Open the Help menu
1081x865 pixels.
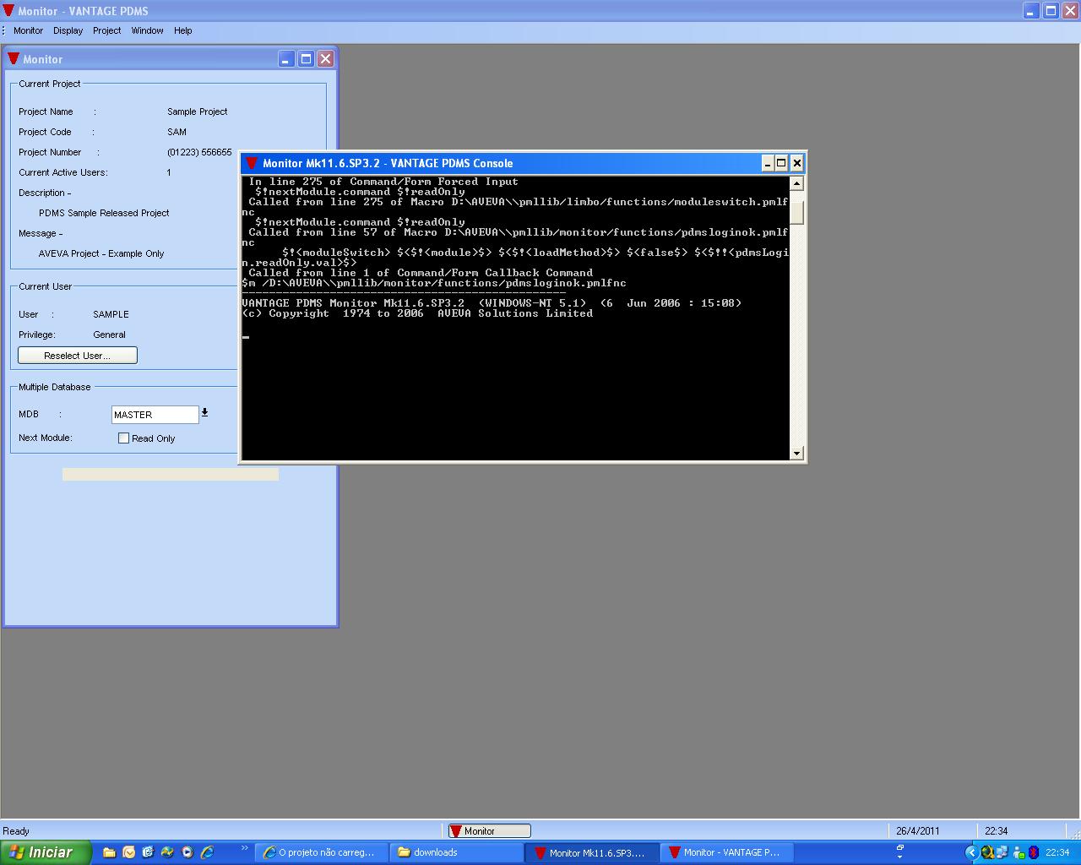coord(183,30)
